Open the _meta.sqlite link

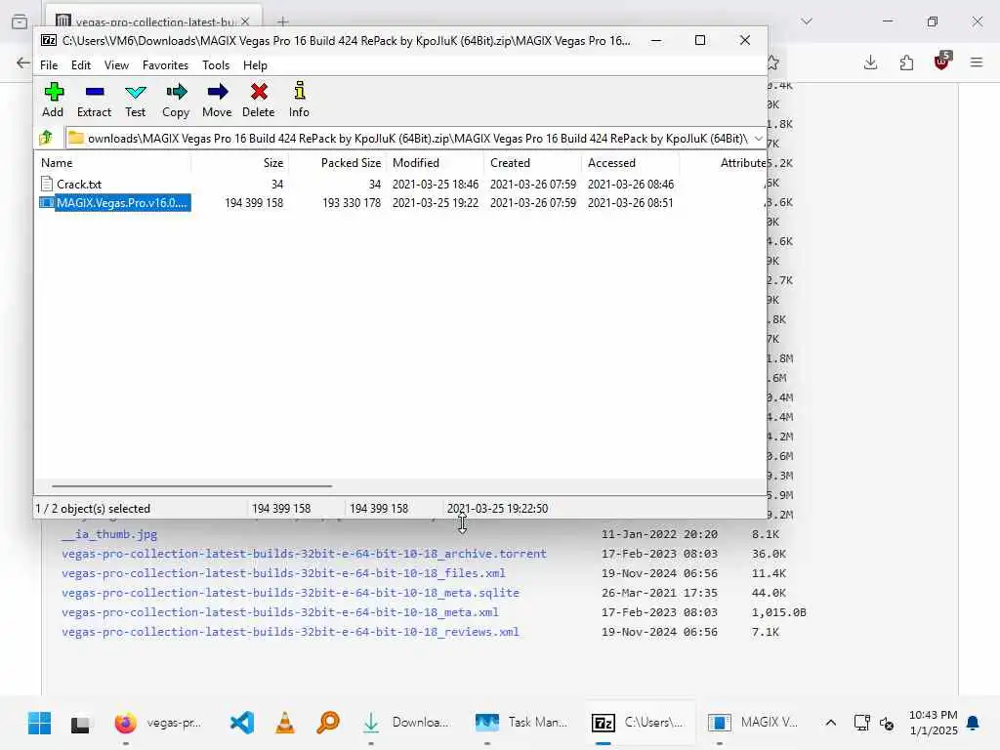pyautogui.click(x=291, y=593)
